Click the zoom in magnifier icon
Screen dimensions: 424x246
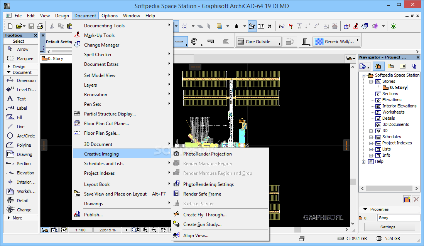tap(145, 230)
